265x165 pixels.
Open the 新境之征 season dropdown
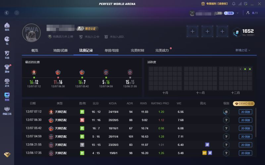tap(243, 50)
